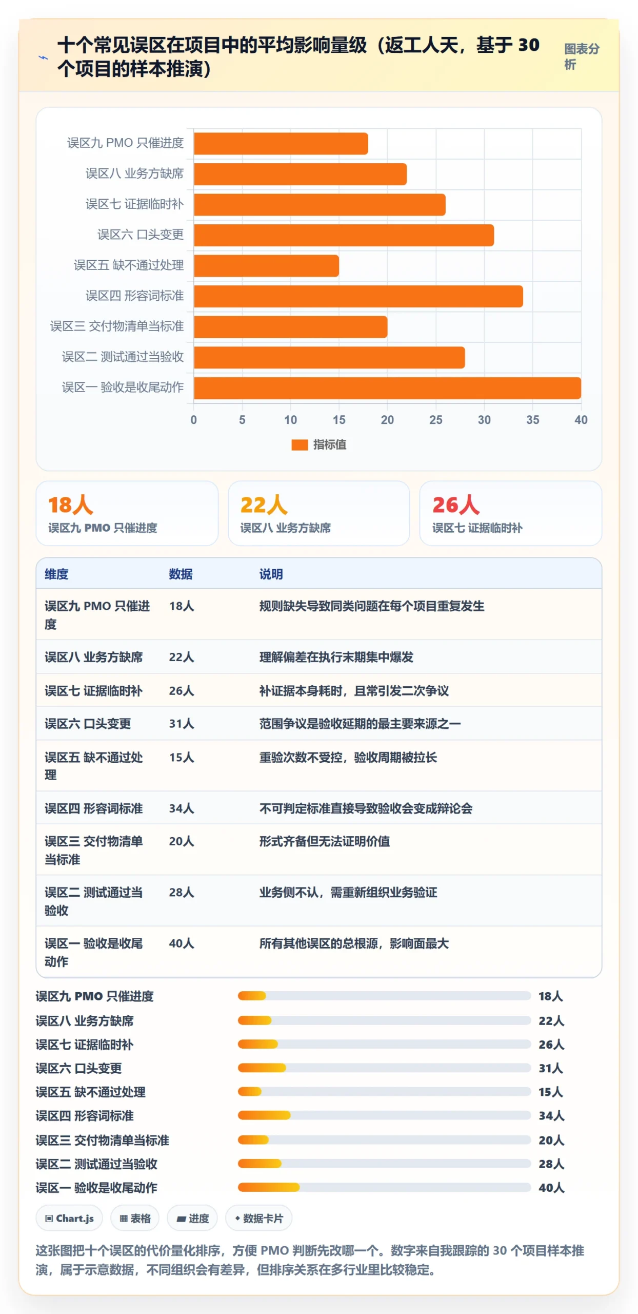The height and width of the screenshot is (1314, 638).
Task: Click the 说明 column header
Action: pos(271,574)
